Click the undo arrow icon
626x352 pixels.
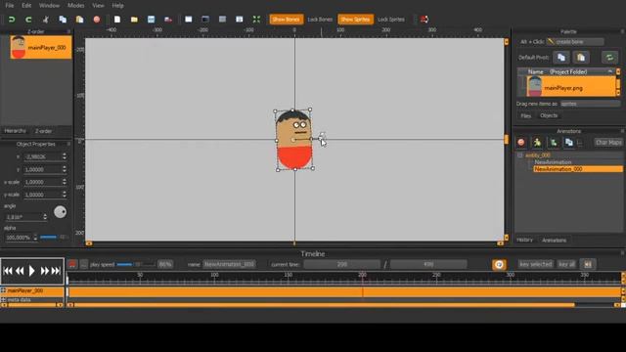coord(12,20)
